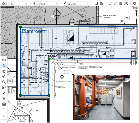Activate the hand pan tool
This screenshot has height=123, width=139.
(x=4, y=71)
